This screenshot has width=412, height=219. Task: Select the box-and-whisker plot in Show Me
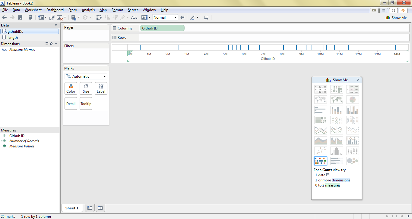tap(353, 151)
